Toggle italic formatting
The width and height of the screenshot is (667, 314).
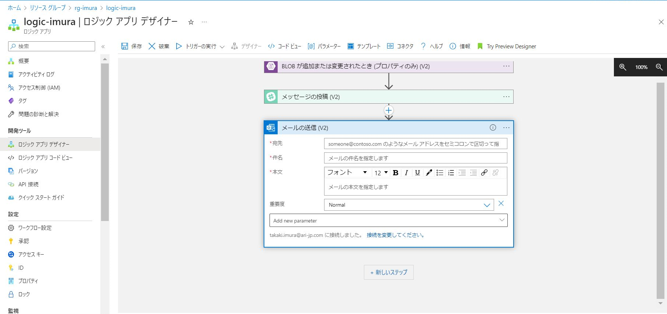(406, 173)
